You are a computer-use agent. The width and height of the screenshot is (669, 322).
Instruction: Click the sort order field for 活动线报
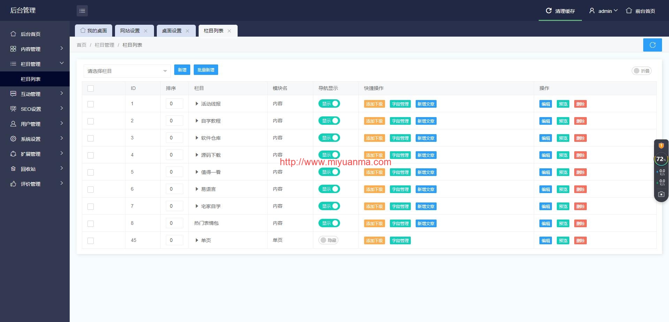point(174,103)
